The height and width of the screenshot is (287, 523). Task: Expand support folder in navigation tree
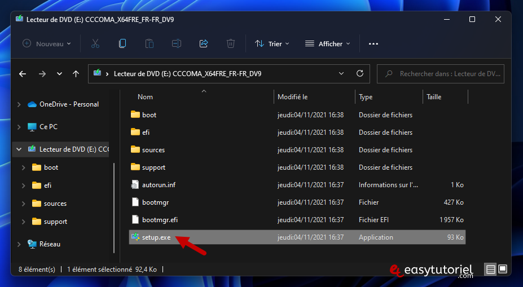[x=23, y=222]
